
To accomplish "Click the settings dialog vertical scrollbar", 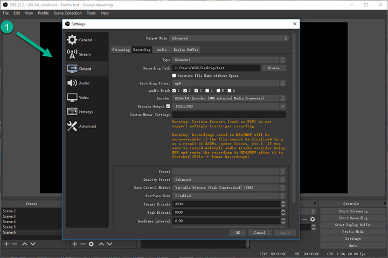I will pyautogui.click(x=294, y=118).
